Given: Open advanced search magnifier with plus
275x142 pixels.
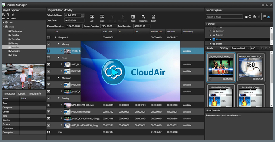Looking at the screenshot, I should coord(255,17).
